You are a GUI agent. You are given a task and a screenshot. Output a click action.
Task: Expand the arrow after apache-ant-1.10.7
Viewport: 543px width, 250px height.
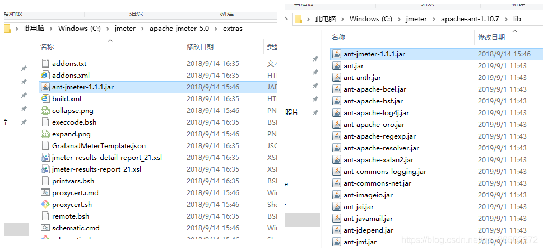point(506,19)
